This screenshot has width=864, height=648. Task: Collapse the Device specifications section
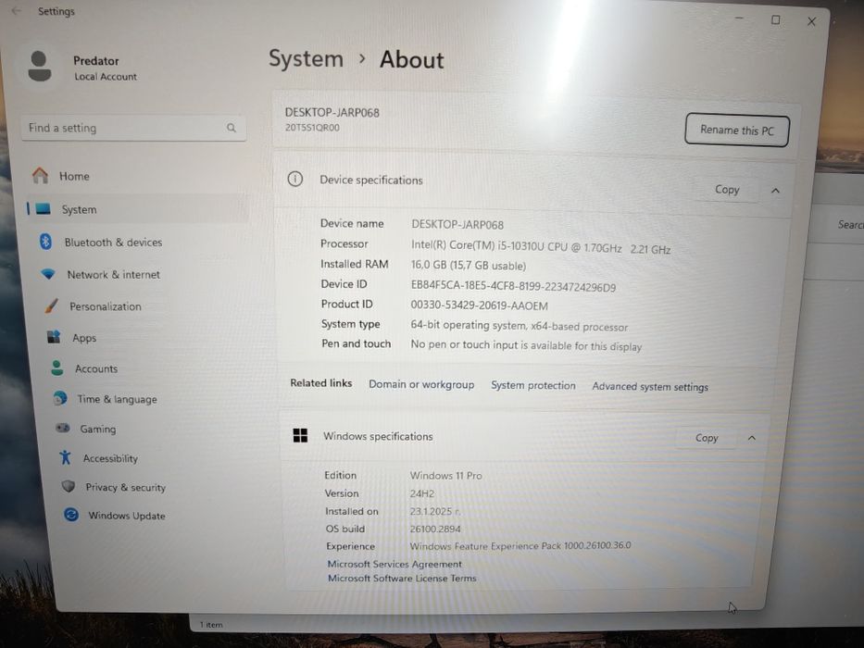tap(775, 191)
